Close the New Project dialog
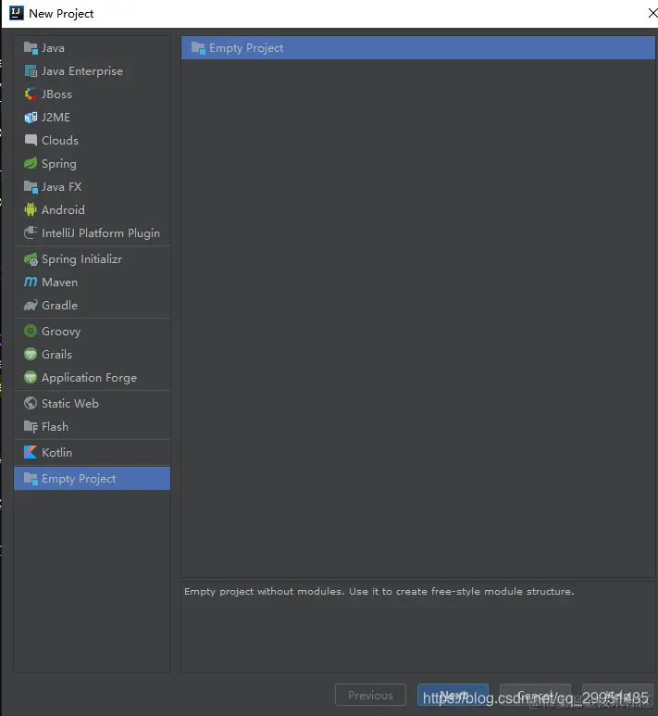Screen dimensions: 658x716 [x=652, y=13]
